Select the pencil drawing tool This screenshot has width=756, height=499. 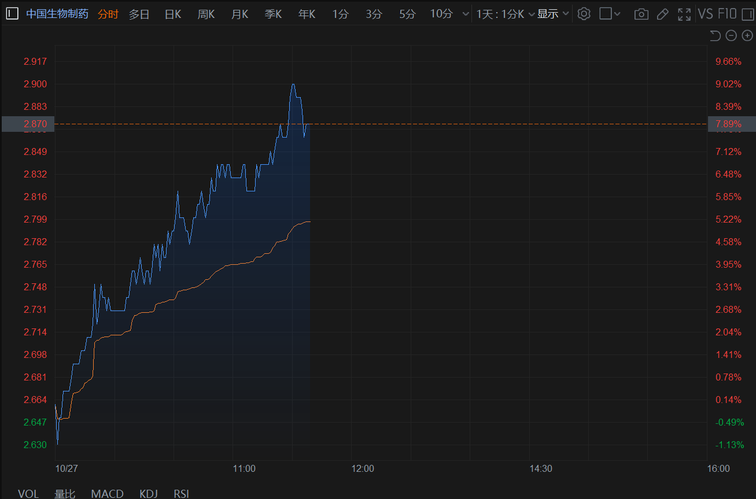tap(662, 14)
